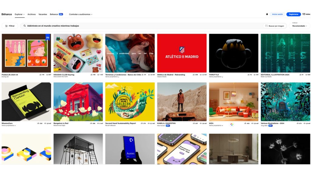Click the Iniciar sesión button
This screenshot has height=175, width=311.
tap(278, 14)
